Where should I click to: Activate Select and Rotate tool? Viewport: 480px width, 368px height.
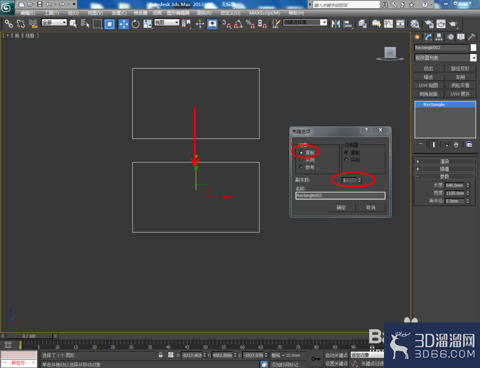pyautogui.click(x=136, y=23)
